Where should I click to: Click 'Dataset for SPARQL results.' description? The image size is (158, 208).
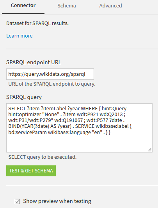(37, 23)
